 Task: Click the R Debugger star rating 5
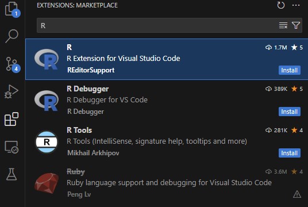point(297,89)
